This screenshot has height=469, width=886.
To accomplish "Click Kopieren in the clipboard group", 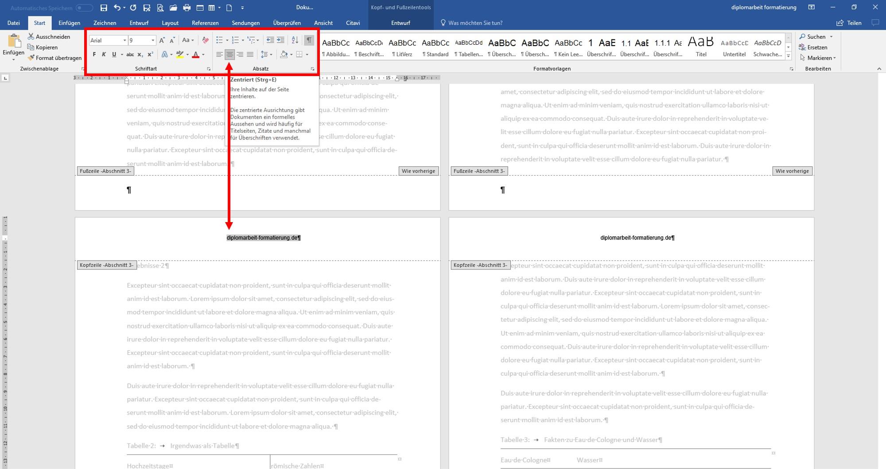I will point(43,47).
